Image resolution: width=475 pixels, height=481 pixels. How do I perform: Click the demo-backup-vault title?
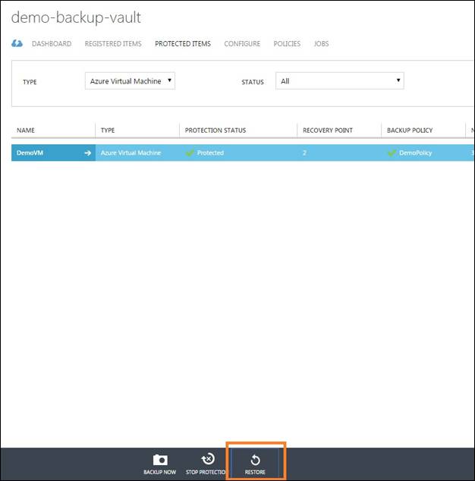tap(76, 17)
